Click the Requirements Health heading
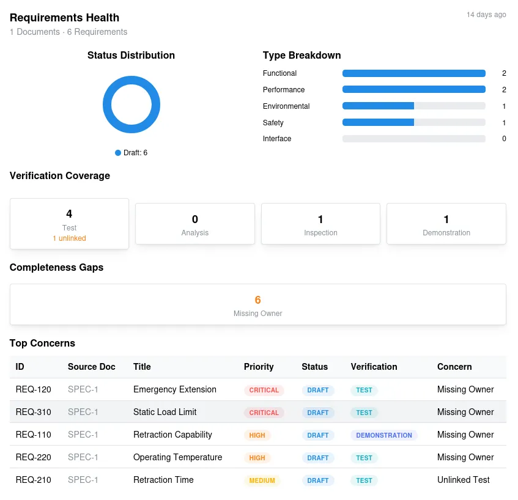Viewport: 518px width, 500px height. (64, 18)
